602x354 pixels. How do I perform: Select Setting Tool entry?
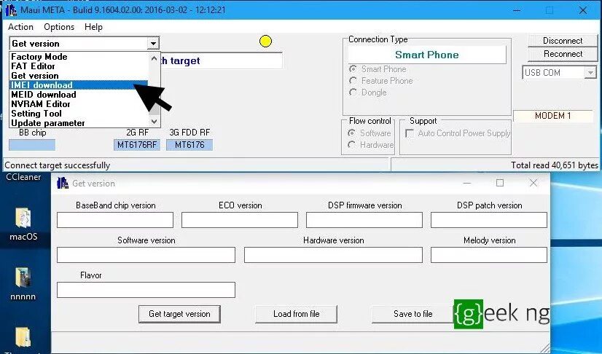(x=79, y=114)
